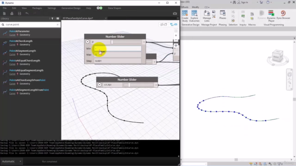This screenshot has width=296, height=166.
Task: Clear the library search with the X
Action: [x=57, y=24]
